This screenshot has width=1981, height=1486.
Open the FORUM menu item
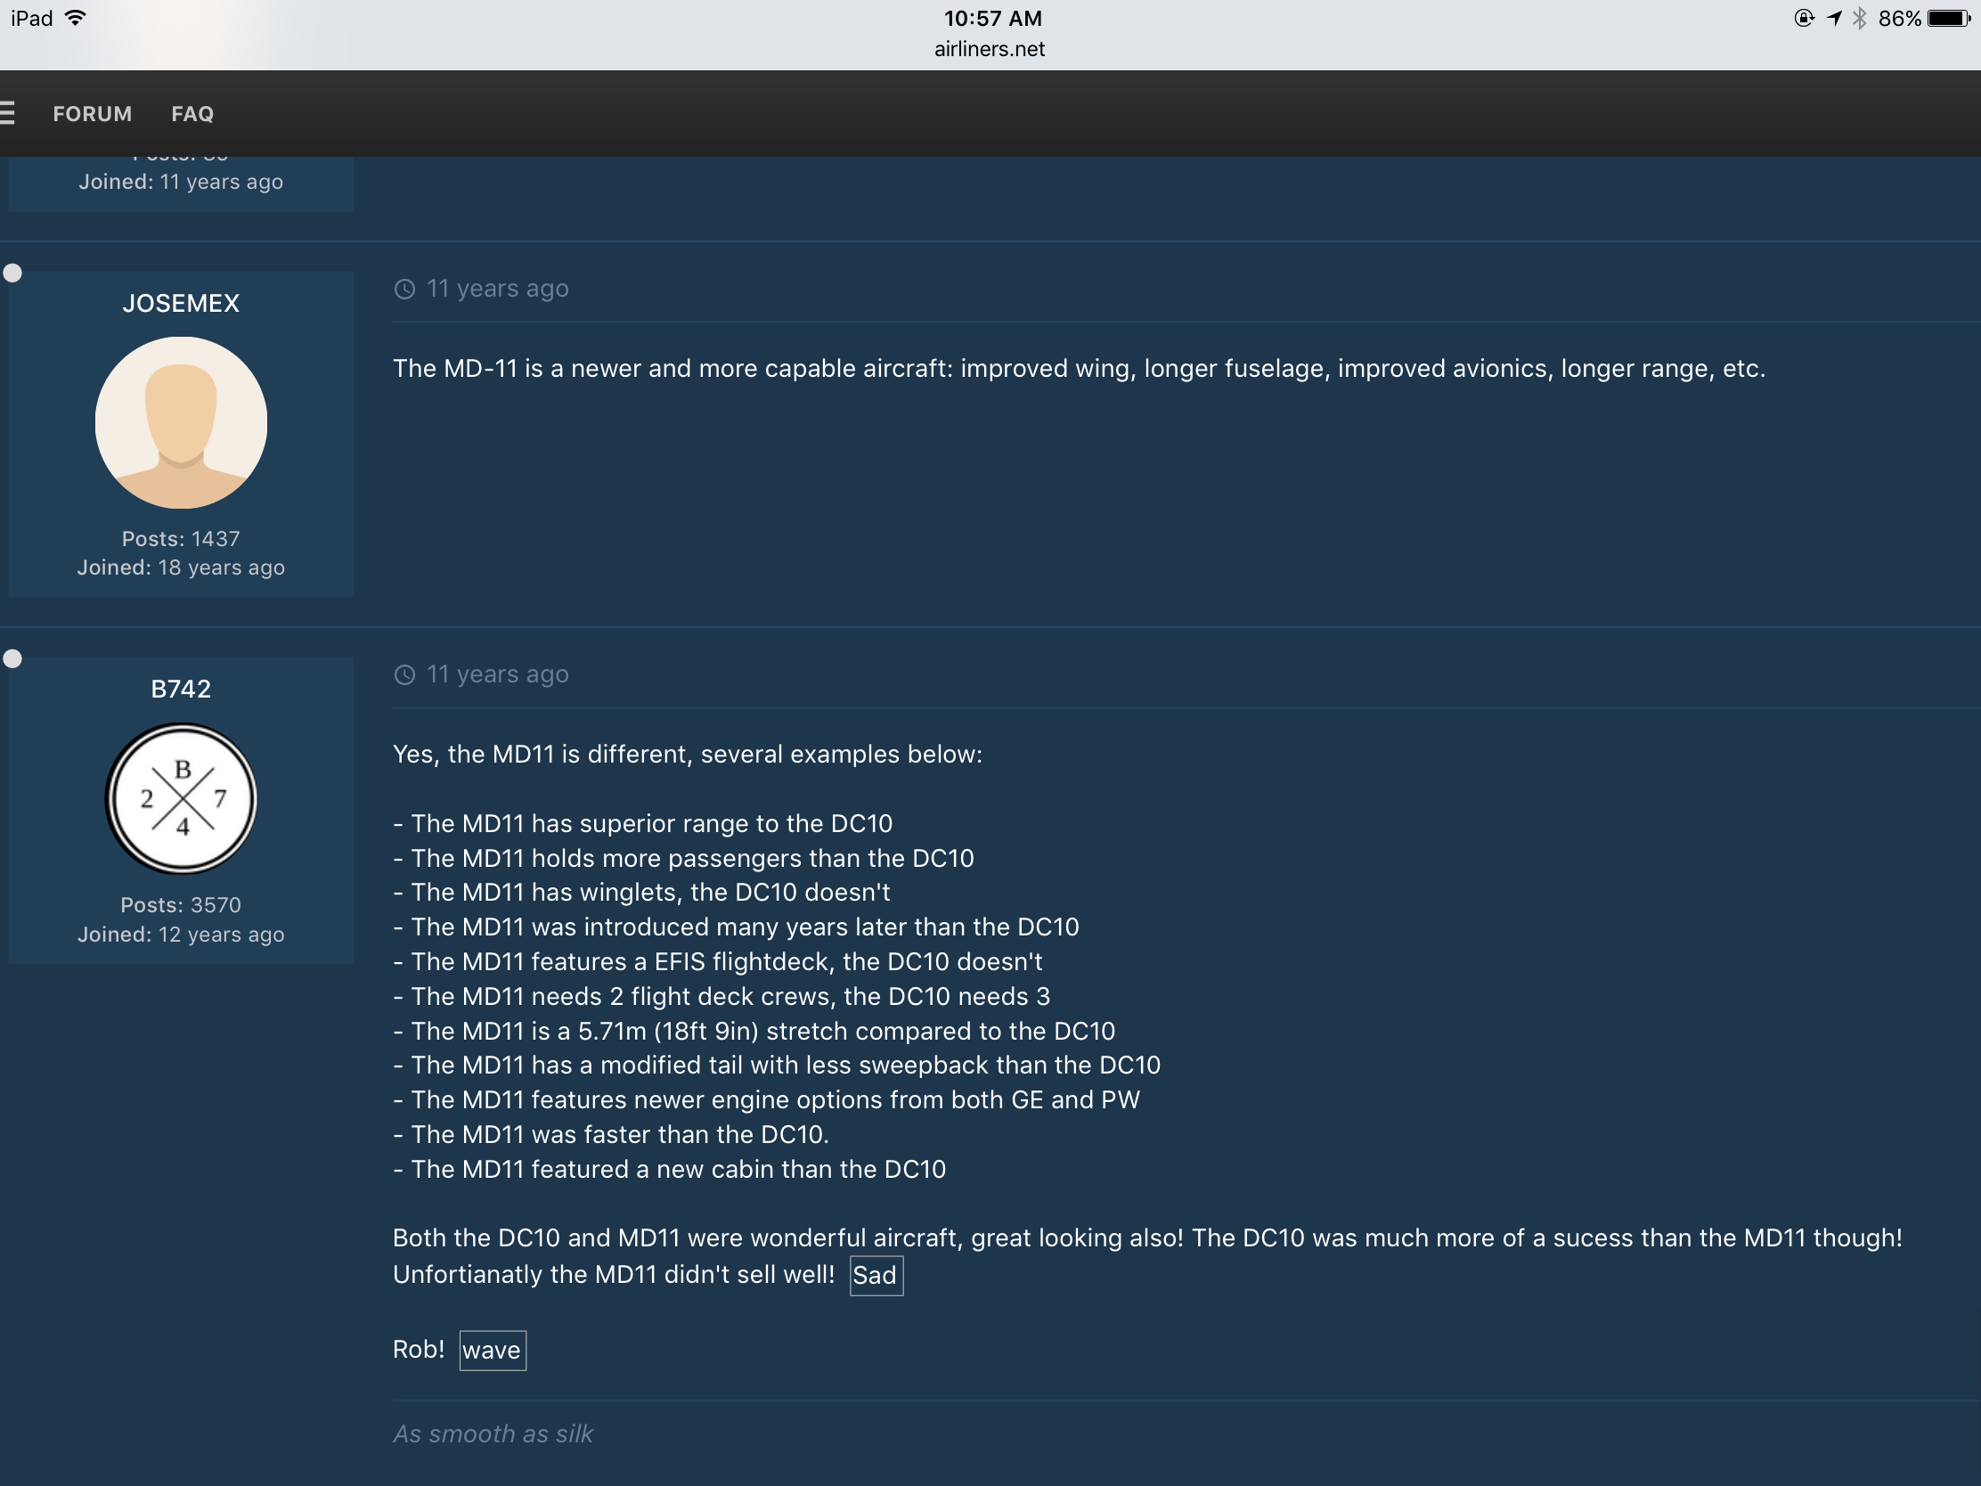93,114
